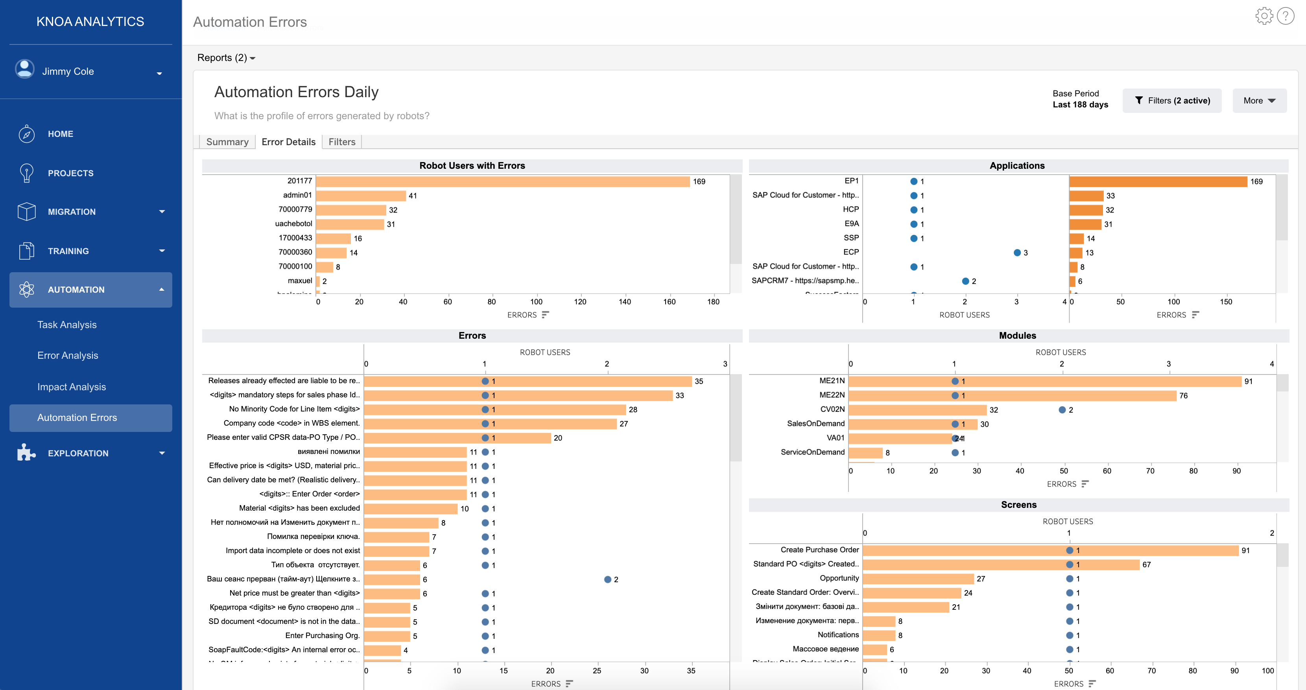Expand the Reports (2) dropdown
This screenshot has height=690, width=1306.
click(226, 58)
